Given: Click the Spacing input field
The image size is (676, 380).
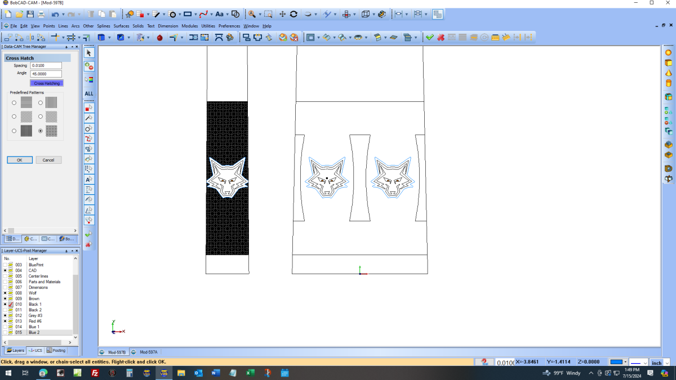Looking at the screenshot, I should click(46, 66).
